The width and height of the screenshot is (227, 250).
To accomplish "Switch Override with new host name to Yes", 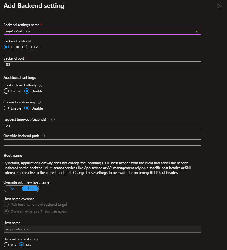I will point(12,188).
